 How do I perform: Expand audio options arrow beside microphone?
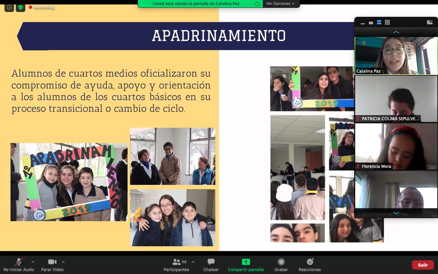pos(33,262)
